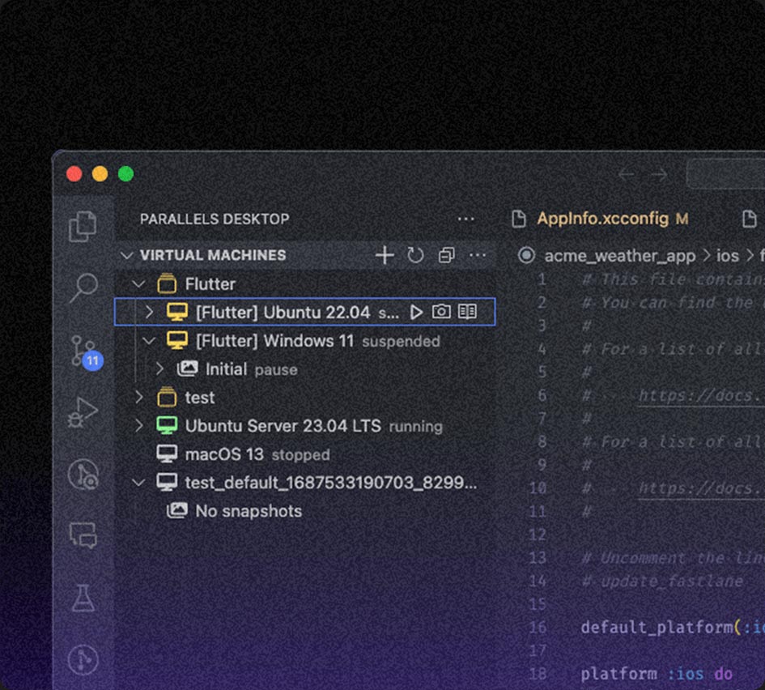The height and width of the screenshot is (690, 765).
Task: Resume the suspended Ubuntu 22.04 virtual machine
Action: coord(416,310)
